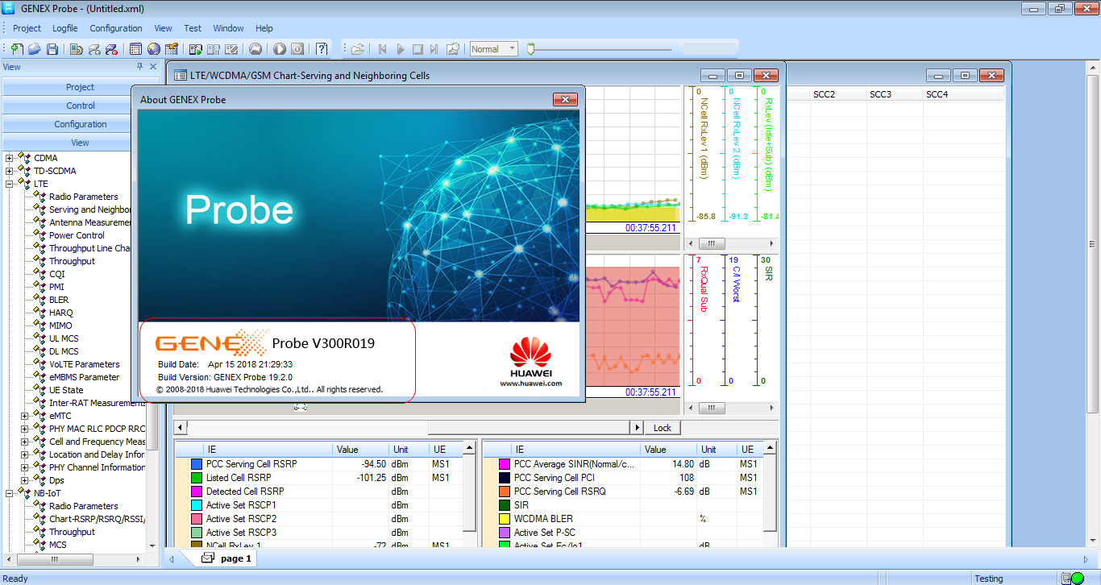Open help via the question mark icon
The width and height of the screenshot is (1101, 585).
click(x=321, y=48)
